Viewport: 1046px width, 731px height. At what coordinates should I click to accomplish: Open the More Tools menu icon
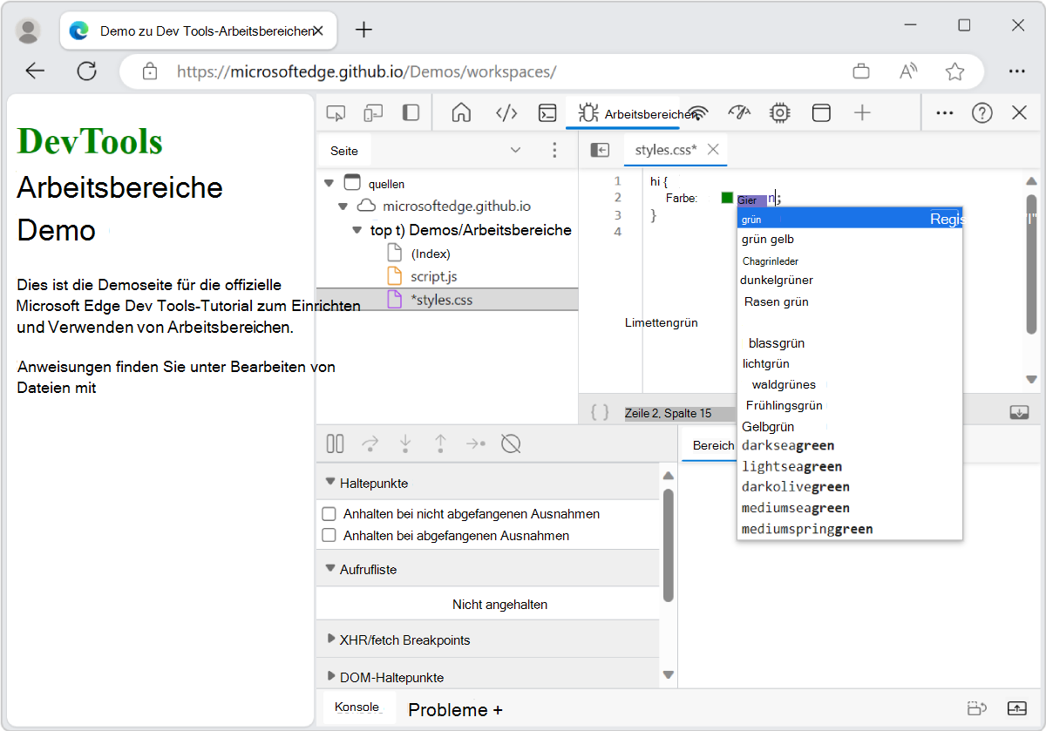point(944,112)
